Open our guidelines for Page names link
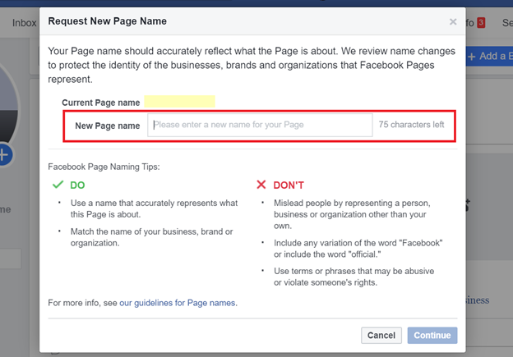Screen dimensions: 513x357 pyautogui.click(x=178, y=303)
